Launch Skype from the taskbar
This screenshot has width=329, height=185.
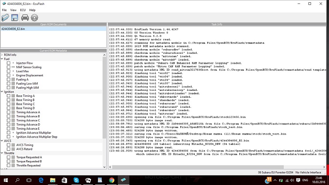click(76, 180)
